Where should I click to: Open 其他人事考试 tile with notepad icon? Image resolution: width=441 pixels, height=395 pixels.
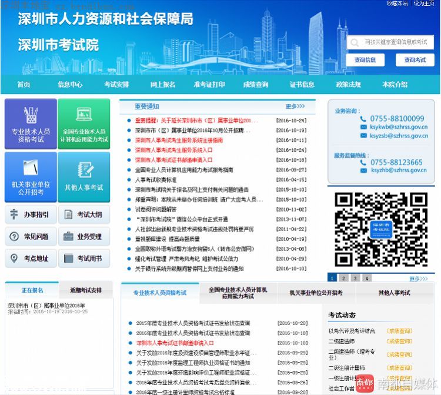coord(84,177)
